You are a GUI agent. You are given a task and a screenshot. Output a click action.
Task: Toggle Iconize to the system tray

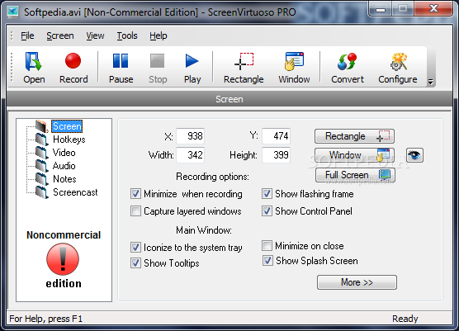(x=135, y=248)
